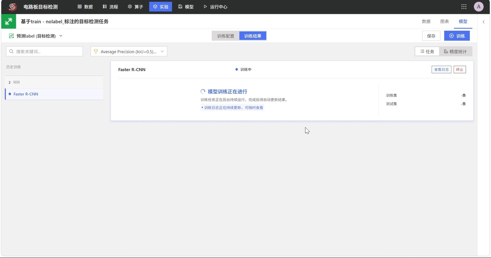Image resolution: width=491 pixels, height=258 pixels.
Task: Click the predicted label image icon
Action: [11, 36]
